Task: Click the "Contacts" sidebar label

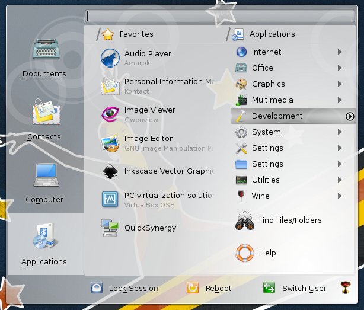Action: tap(44, 137)
